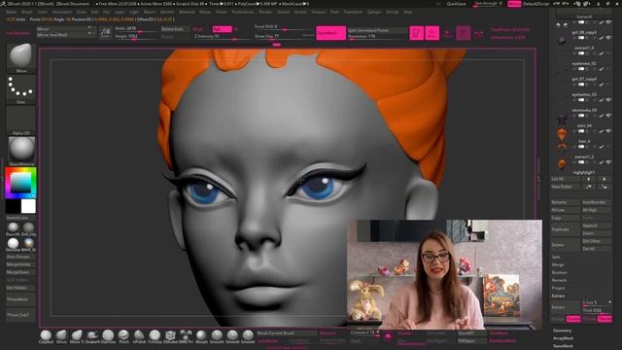
Task: Open the Transform menu
Action: click(353, 12)
